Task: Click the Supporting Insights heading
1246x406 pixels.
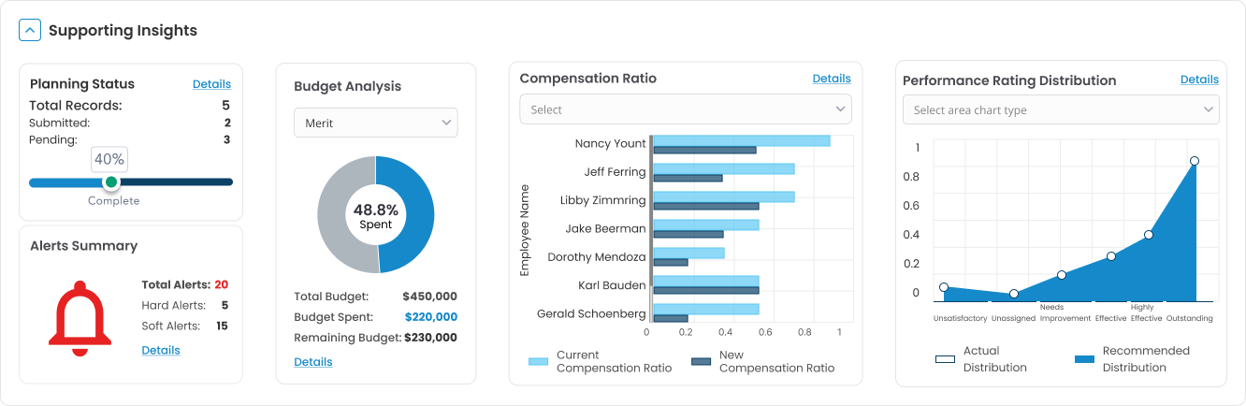Action: point(123,30)
